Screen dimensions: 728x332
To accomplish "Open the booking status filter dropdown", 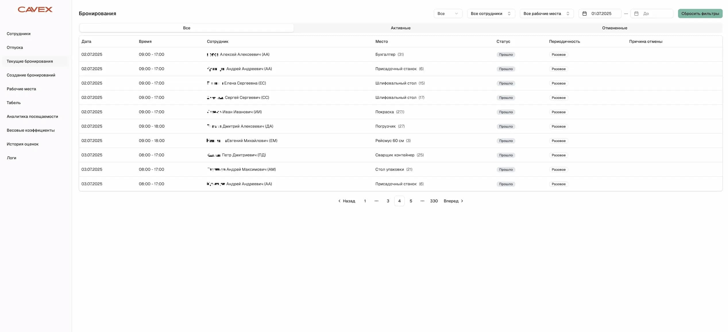I will 448,13.
